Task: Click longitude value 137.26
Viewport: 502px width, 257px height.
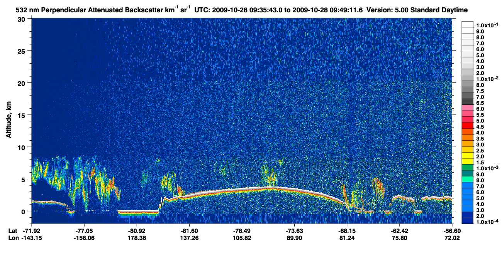Action: pos(189,238)
